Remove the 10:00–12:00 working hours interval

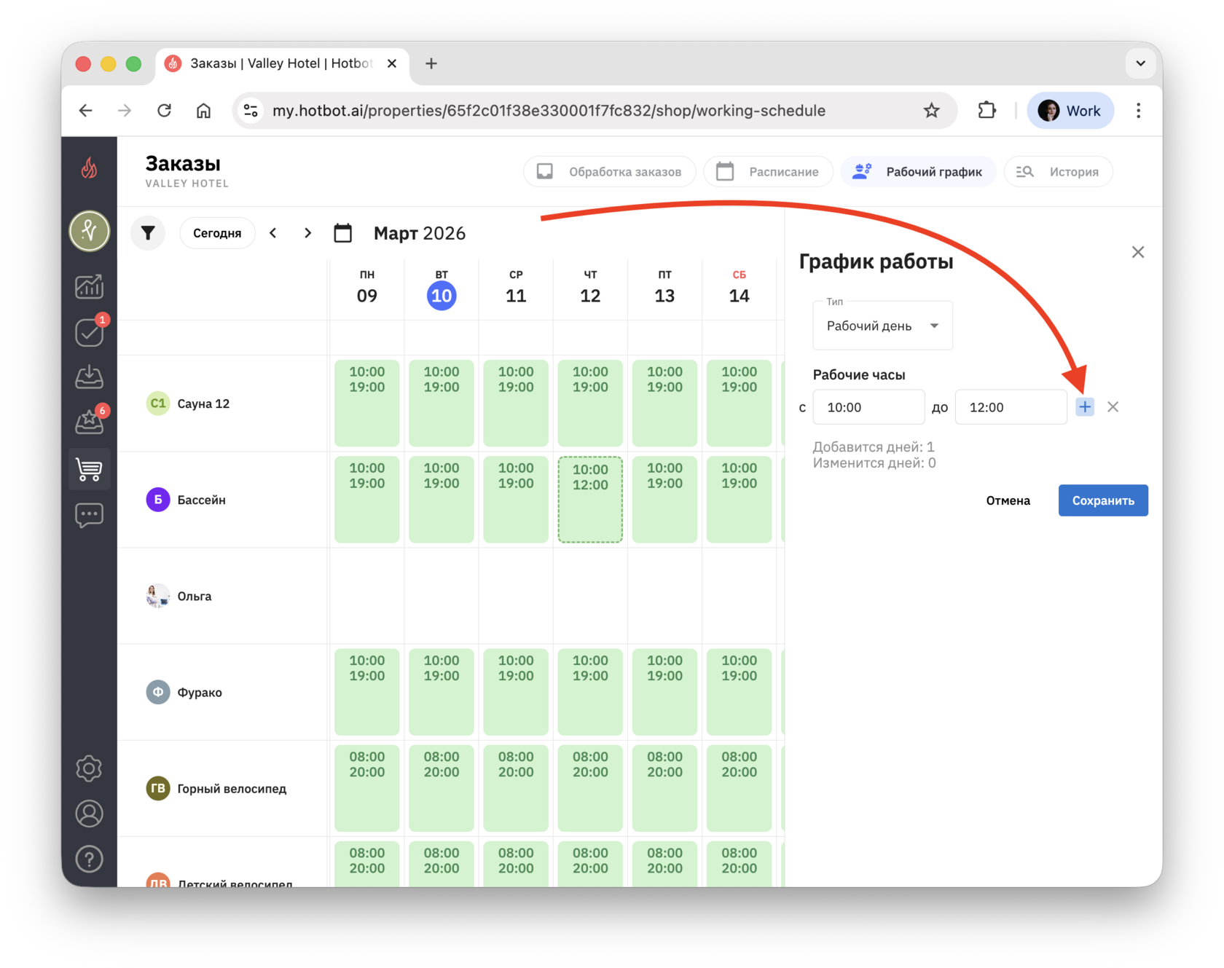(x=1113, y=407)
